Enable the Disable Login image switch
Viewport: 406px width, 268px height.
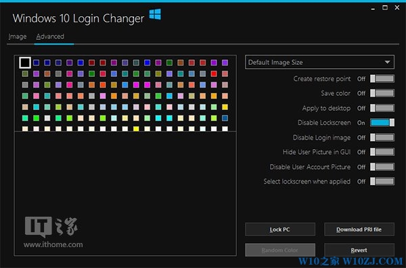[382, 137]
